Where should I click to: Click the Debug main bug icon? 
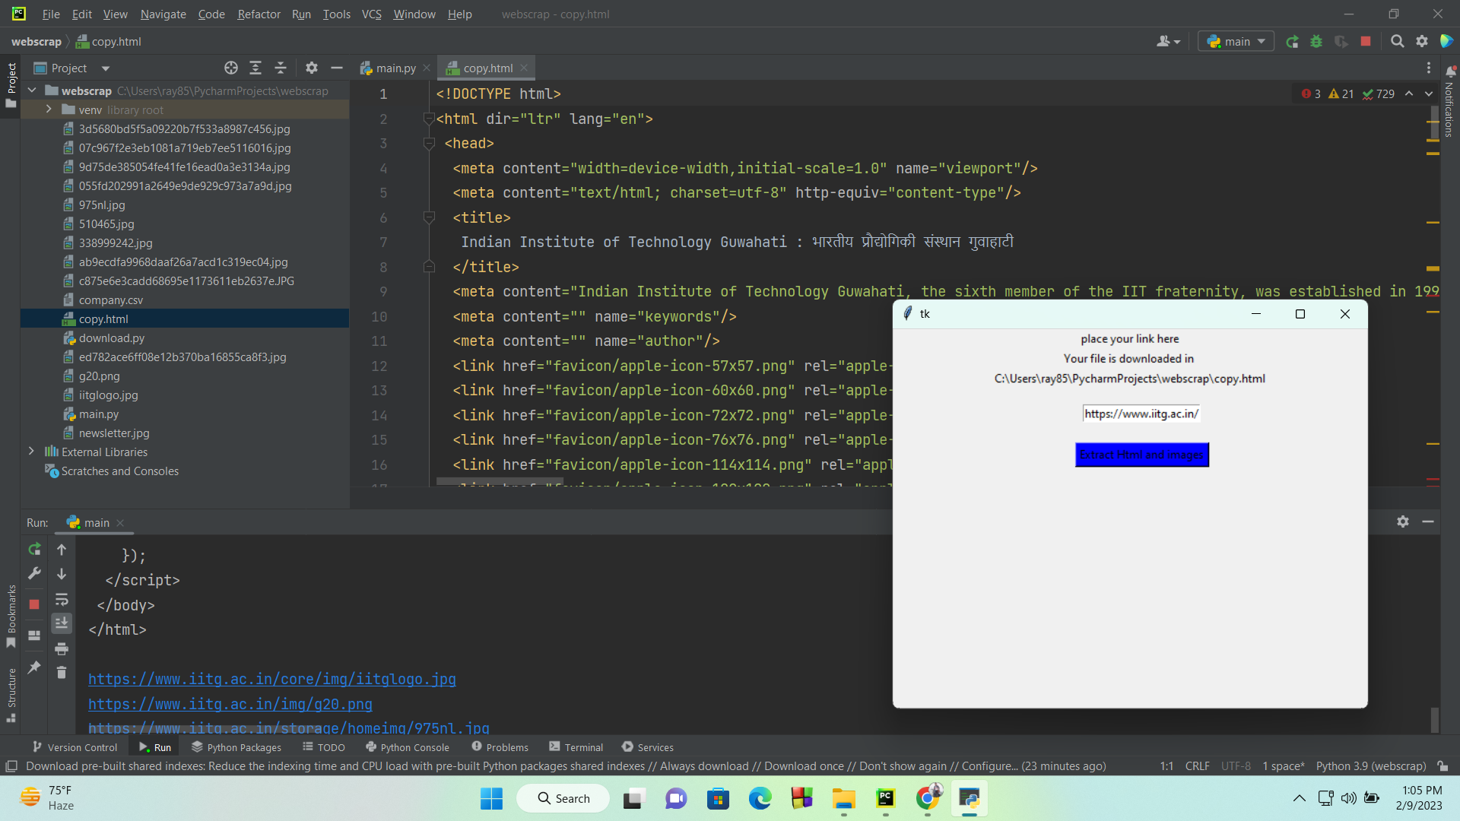coord(1316,42)
